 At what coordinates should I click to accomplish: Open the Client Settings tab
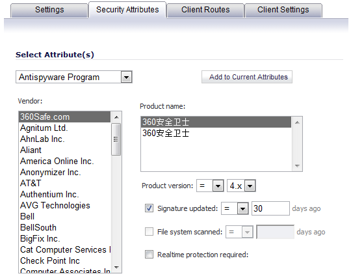[283, 10]
